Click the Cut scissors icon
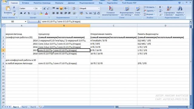 [14, 7]
